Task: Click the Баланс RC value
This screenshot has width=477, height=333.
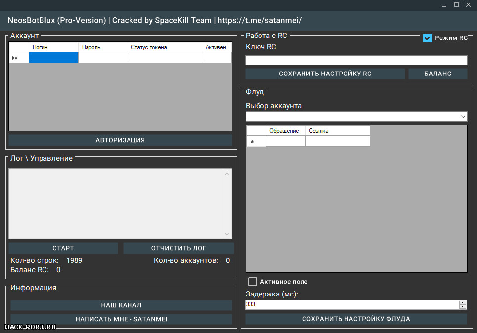Action: click(x=58, y=270)
